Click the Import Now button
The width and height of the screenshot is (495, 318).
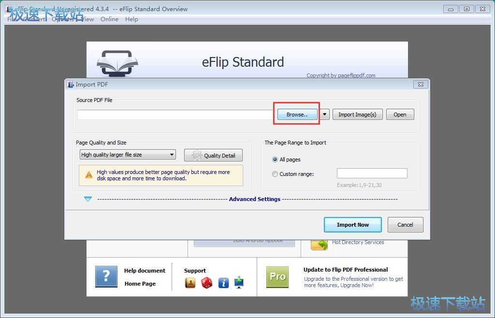352,225
